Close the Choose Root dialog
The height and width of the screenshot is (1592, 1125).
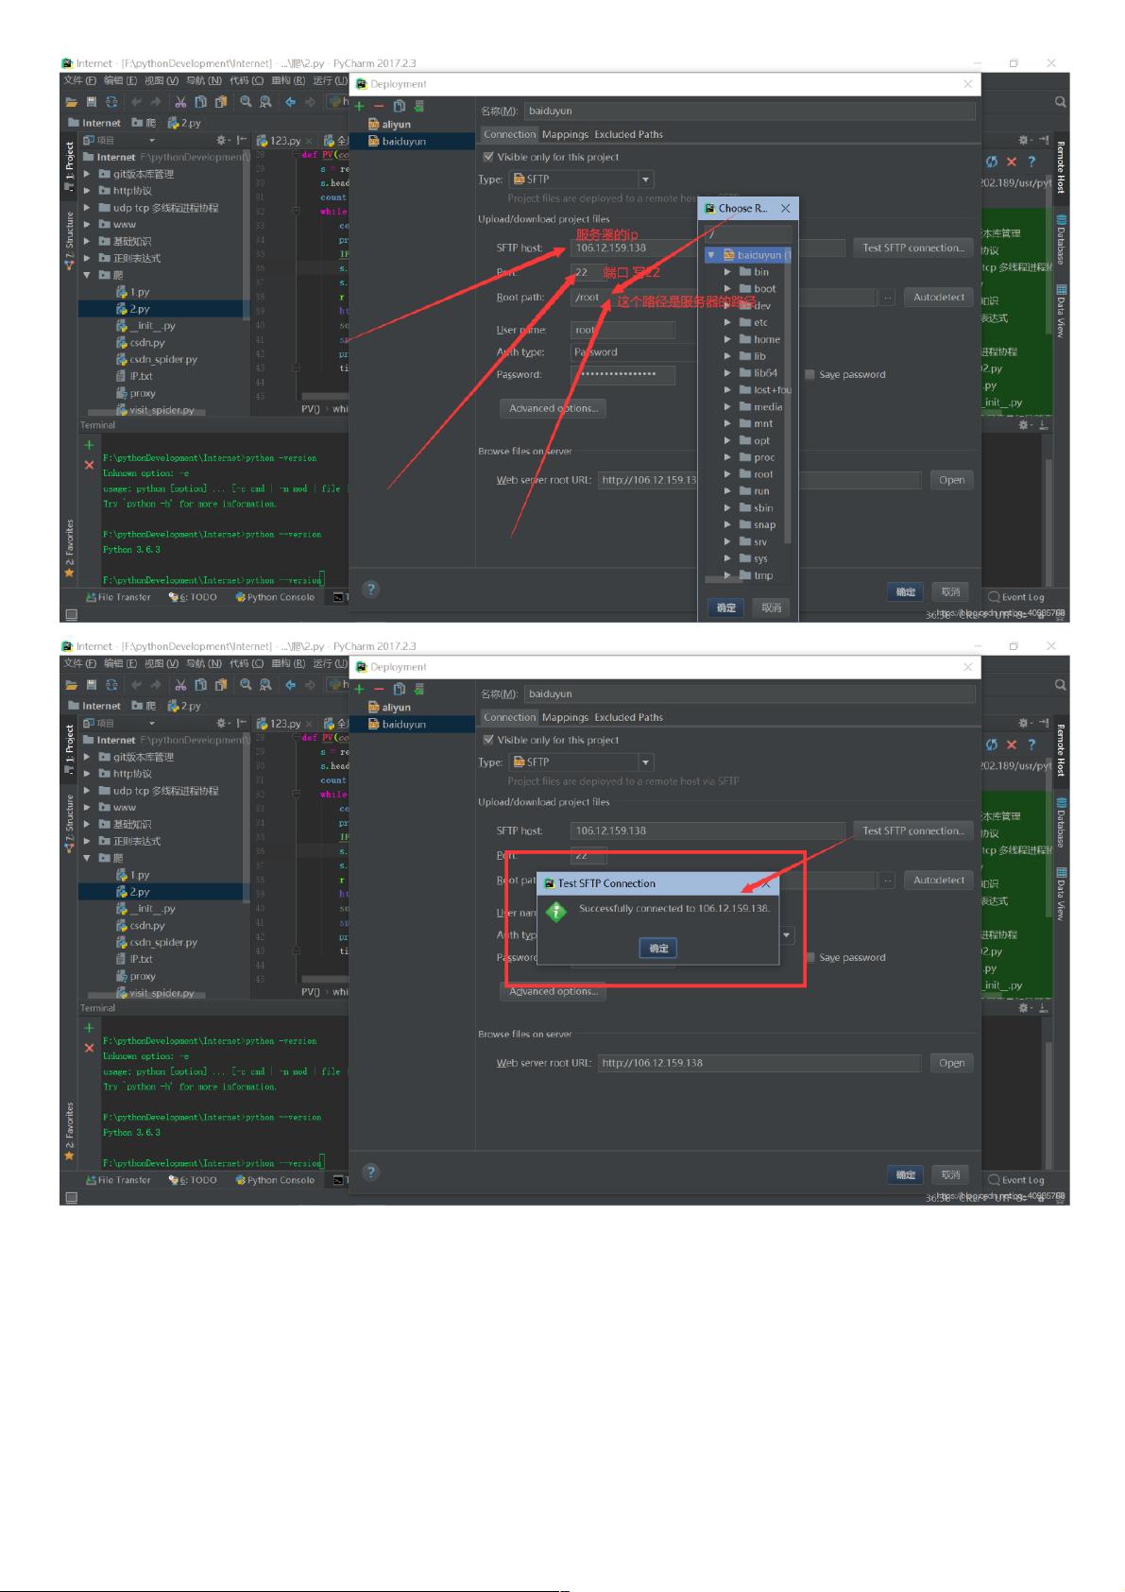coord(785,208)
